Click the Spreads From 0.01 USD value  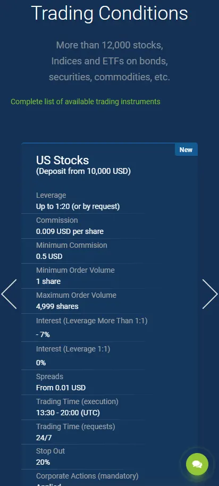(x=61, y=388)
